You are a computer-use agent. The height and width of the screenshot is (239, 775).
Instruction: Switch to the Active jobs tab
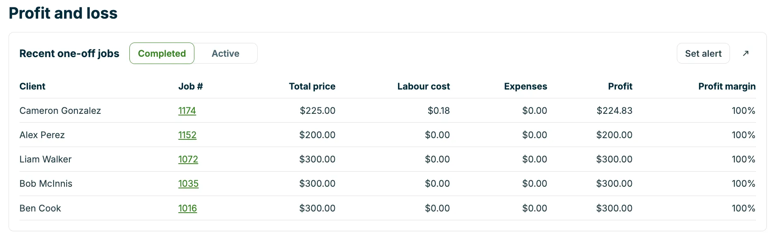click(x=226, y=53)
